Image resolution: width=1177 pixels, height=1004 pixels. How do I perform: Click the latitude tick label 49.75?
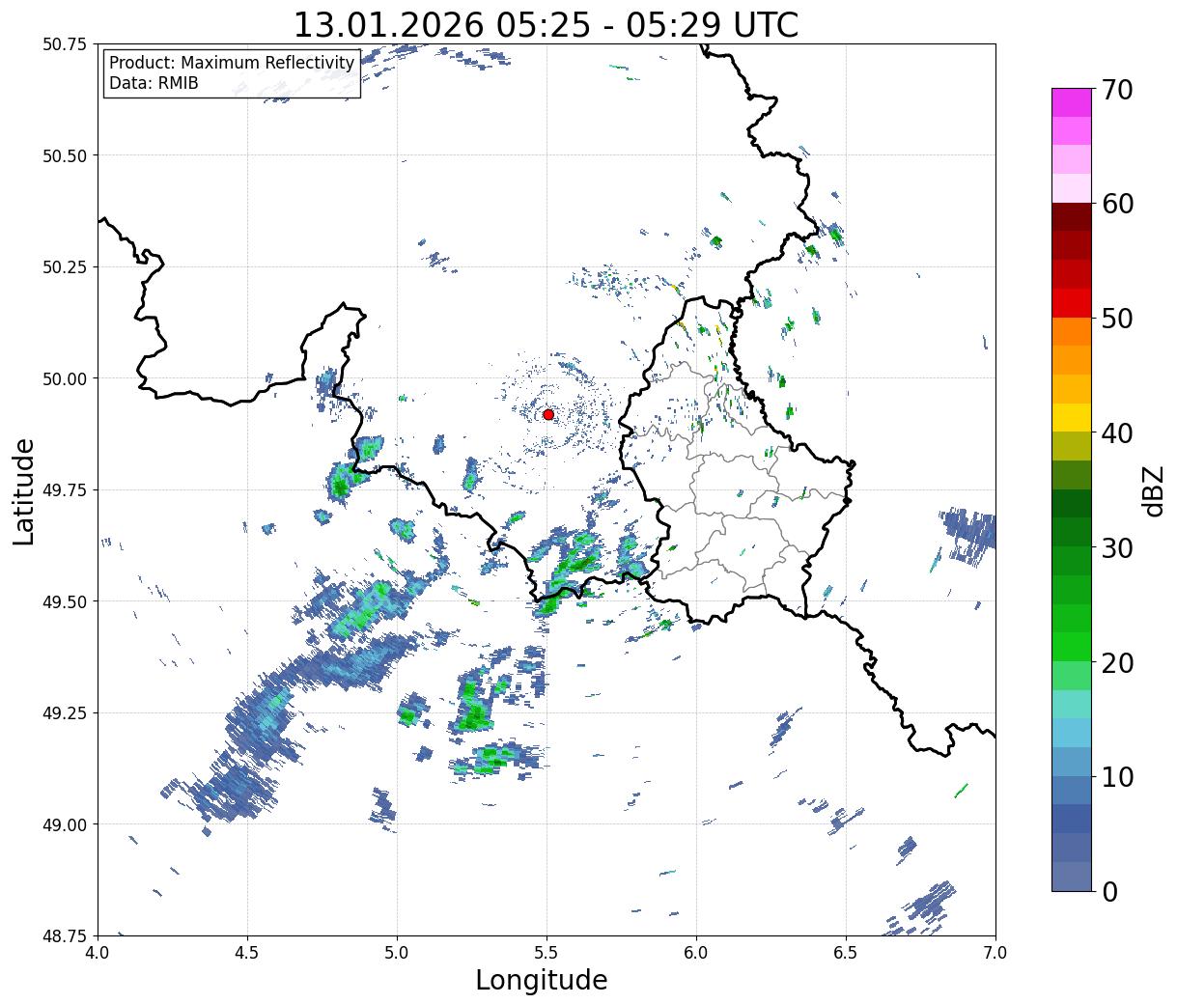65,490
